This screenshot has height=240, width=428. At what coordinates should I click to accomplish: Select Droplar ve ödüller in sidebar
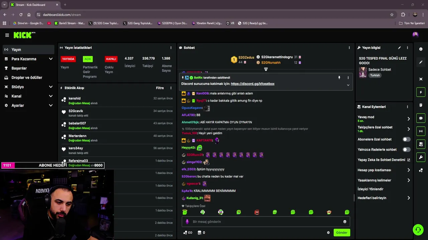coord(28,77)
